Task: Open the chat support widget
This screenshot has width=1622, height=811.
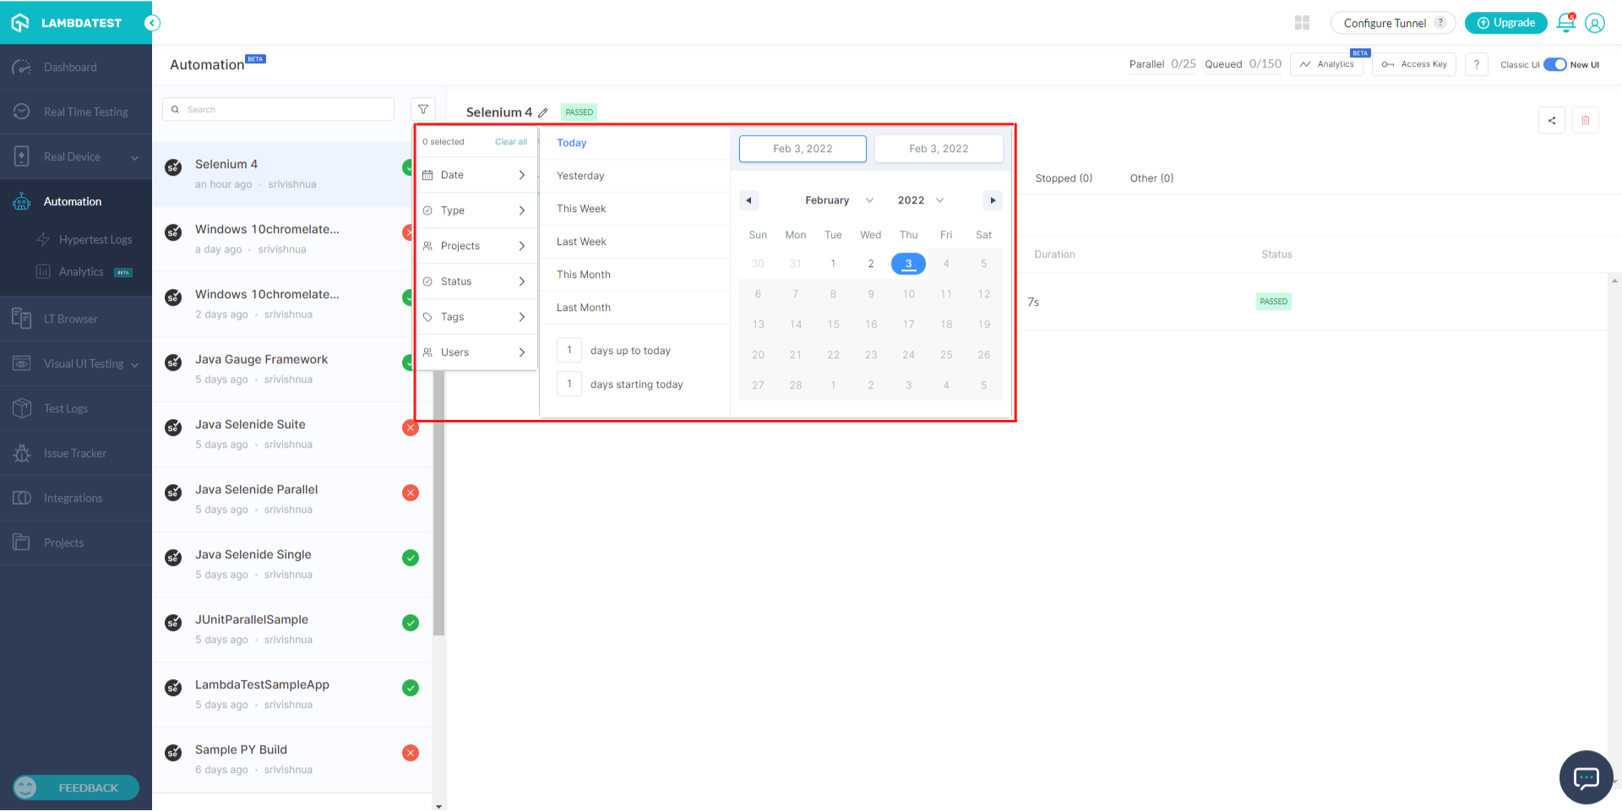Action: pos(1586,777)
